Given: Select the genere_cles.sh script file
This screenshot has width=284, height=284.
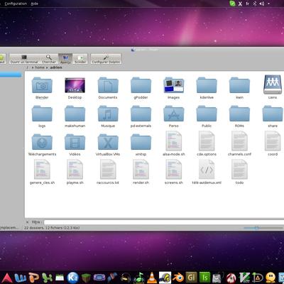Looking at the screenshot, I should click(42, 172).
